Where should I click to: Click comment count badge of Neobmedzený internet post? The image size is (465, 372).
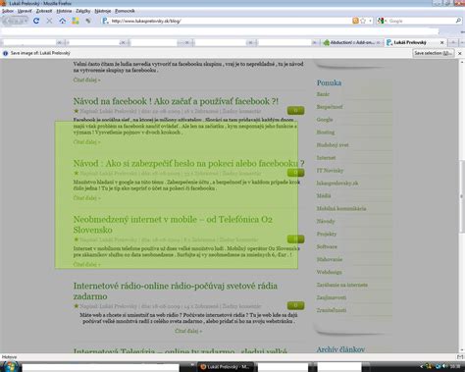tap(295, 239)
